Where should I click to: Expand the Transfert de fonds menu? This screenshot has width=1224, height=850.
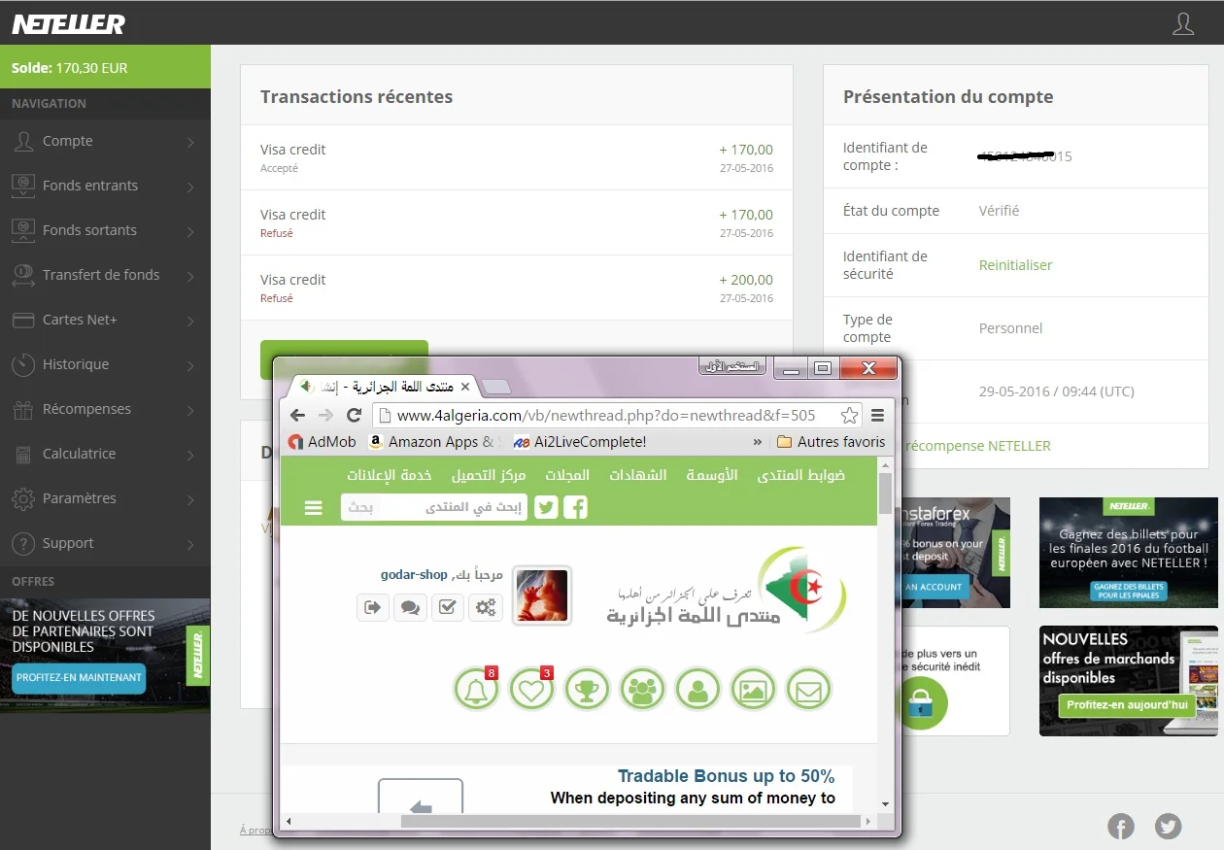(105, 276)
